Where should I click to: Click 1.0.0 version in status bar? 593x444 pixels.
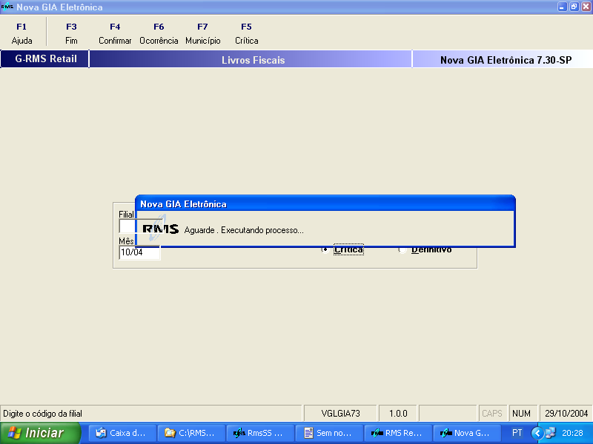[x=398, y=414]
